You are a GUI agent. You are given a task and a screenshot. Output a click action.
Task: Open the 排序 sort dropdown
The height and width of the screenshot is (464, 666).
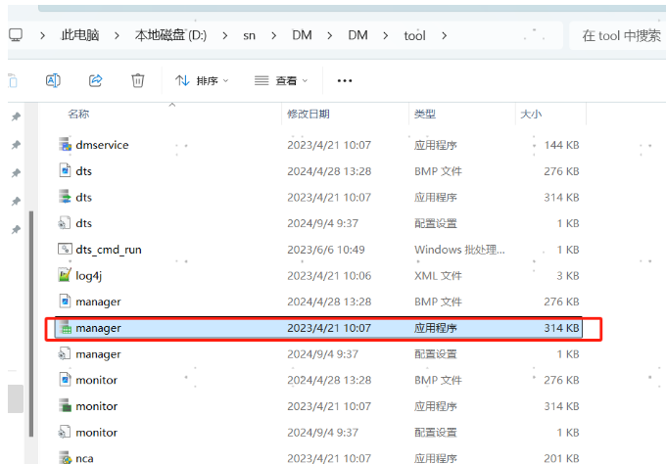[202, 80]
